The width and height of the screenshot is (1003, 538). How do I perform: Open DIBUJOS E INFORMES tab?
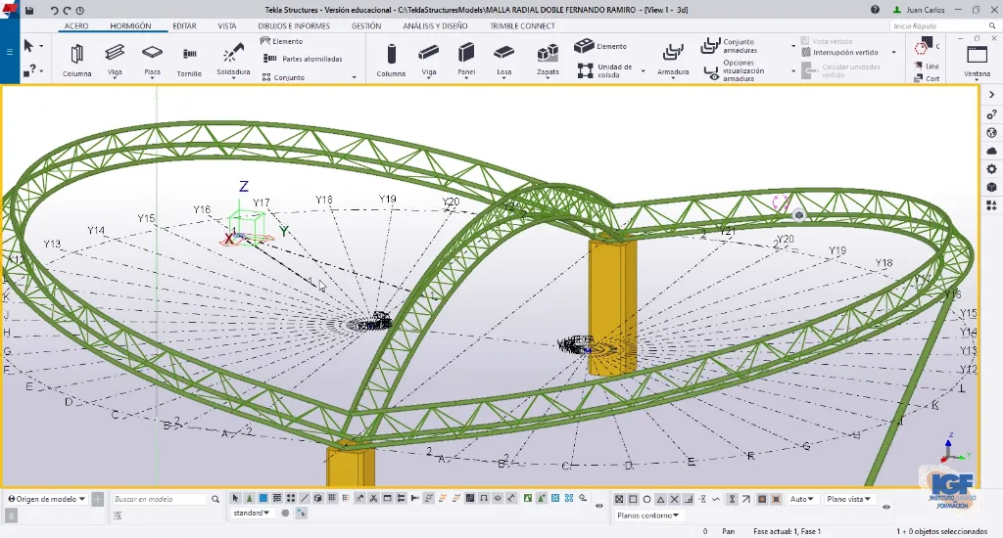tap(294, 26)
